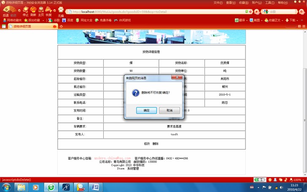Open the Windows Start menu

6,187
